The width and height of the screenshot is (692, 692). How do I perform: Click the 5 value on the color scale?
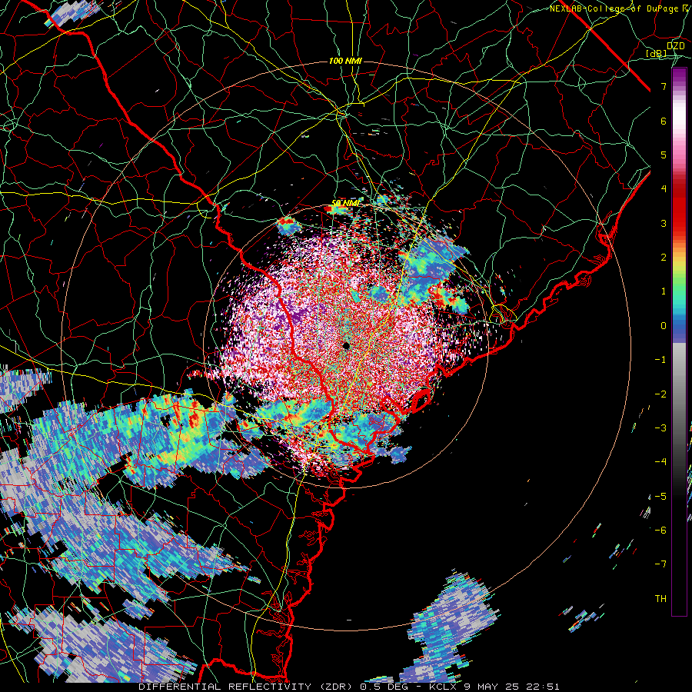(664, 155)
